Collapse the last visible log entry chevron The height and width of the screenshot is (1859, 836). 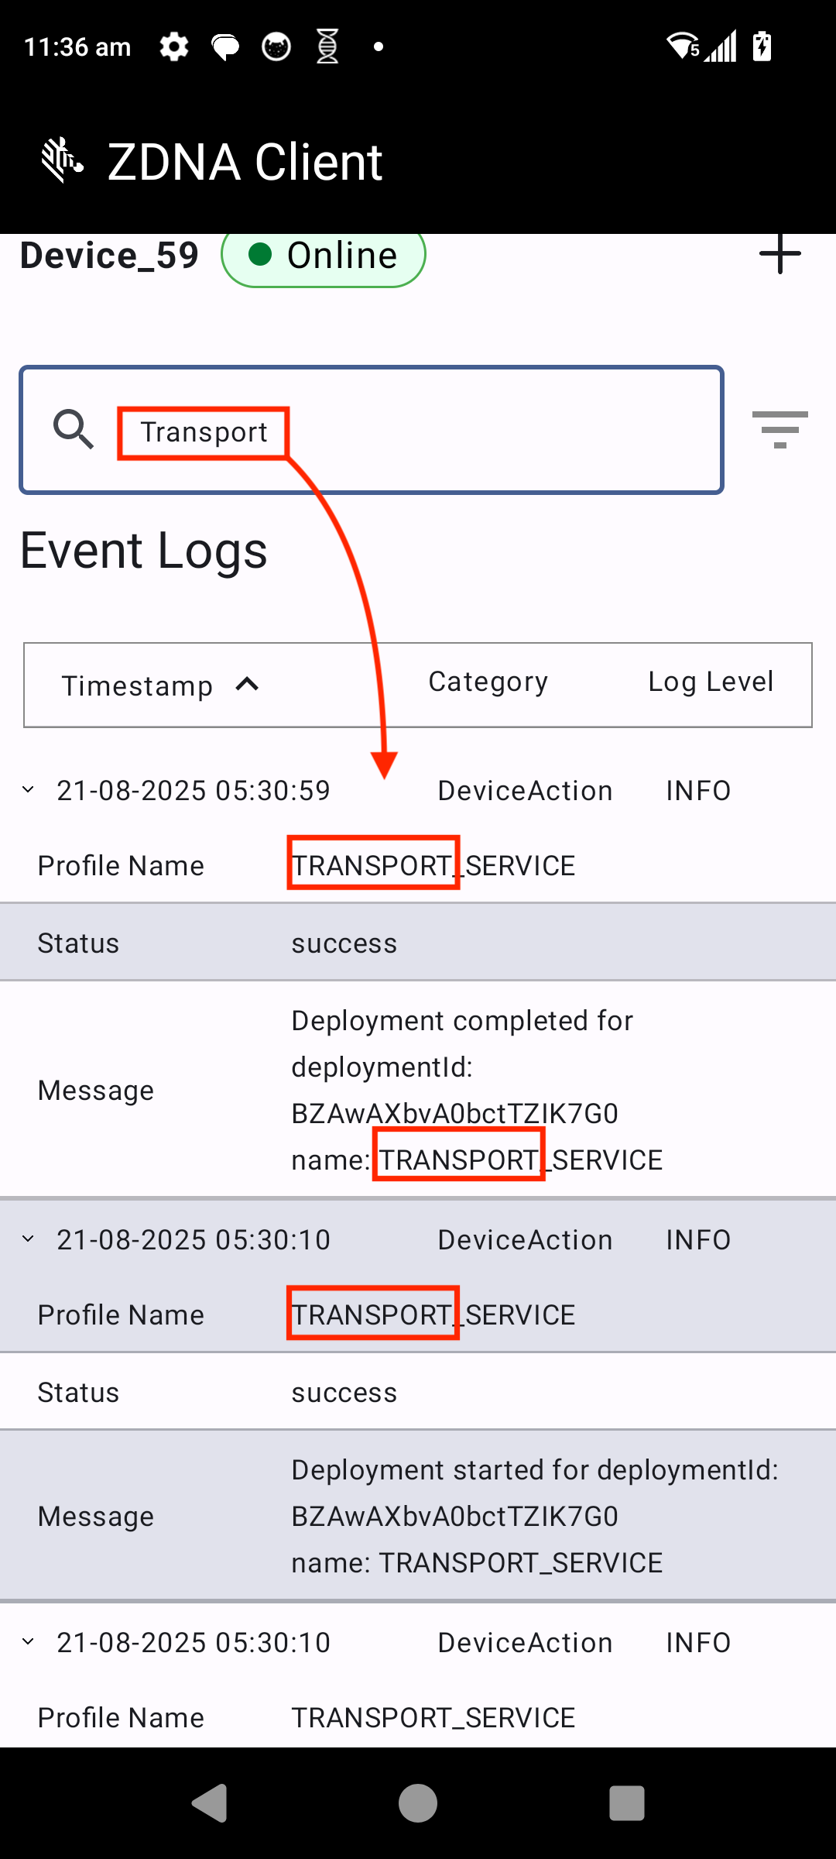point(29,1642)
